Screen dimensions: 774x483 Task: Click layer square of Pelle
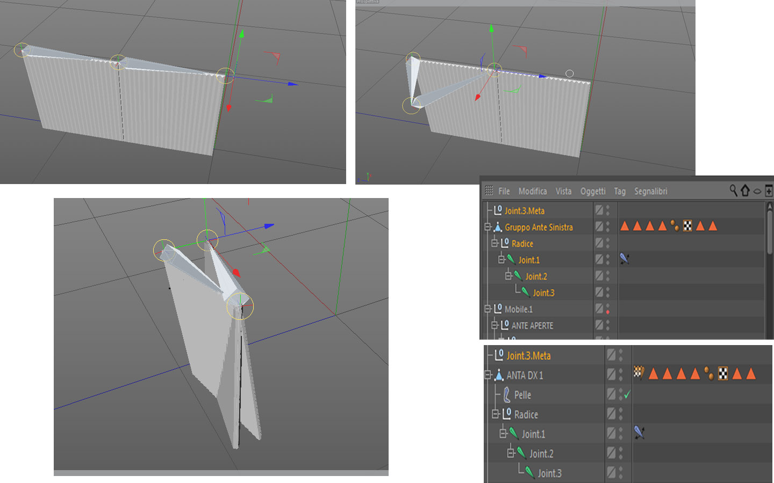pyautogui.click(x=611, y=394)
